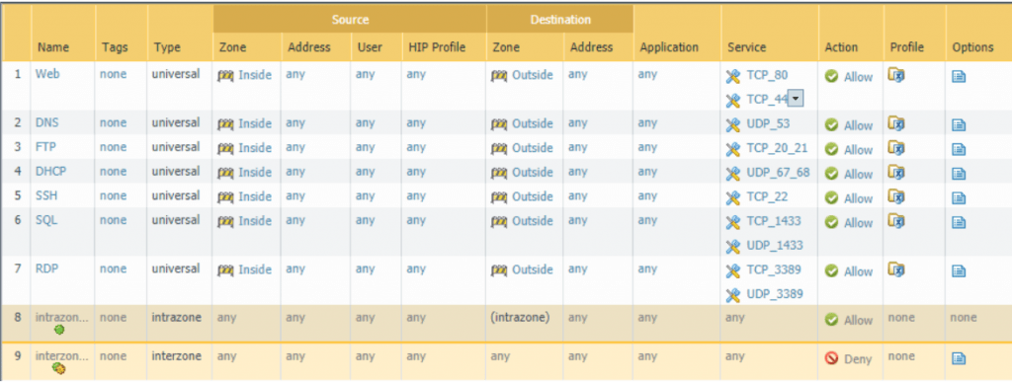Open the profile icon for SQL rule
Viewport: 1012px width, 382px height.
(x=897, y=220)
